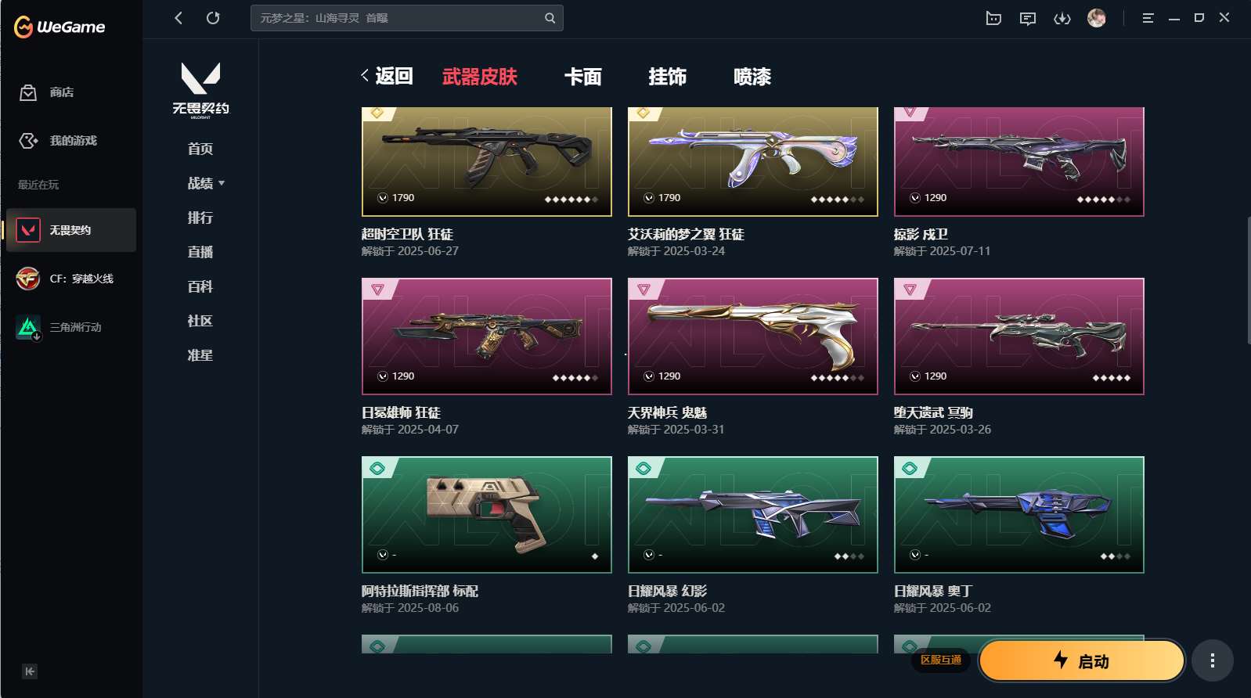
Task: Open the download manager icon
Action: click(x=1062, y=18)
